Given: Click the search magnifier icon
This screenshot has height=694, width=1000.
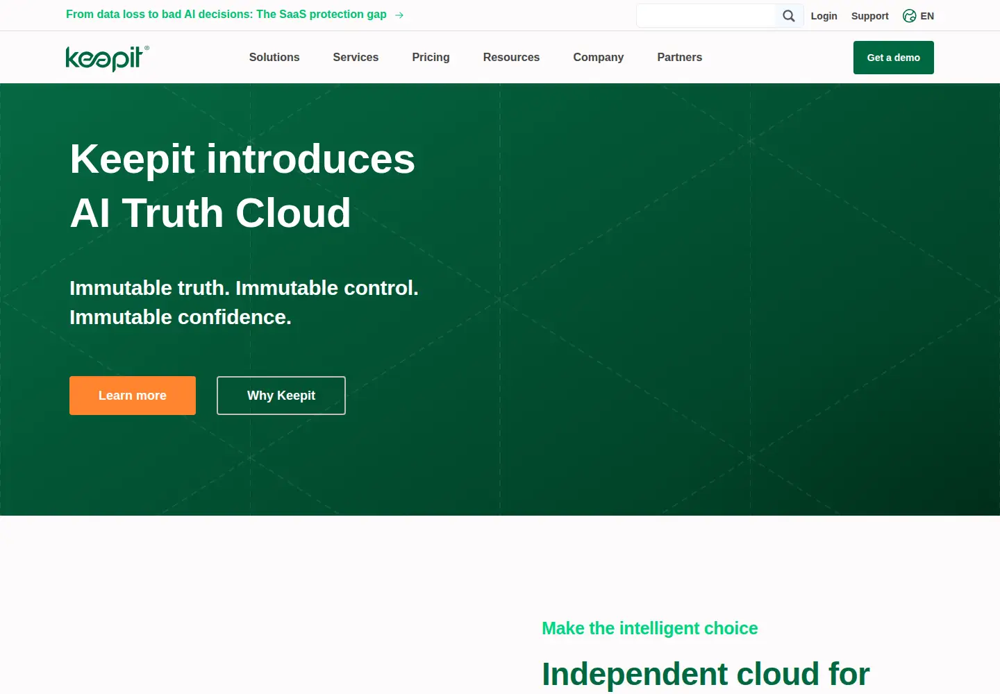Looking at the screenshot, I should click(x=789, y=16).
